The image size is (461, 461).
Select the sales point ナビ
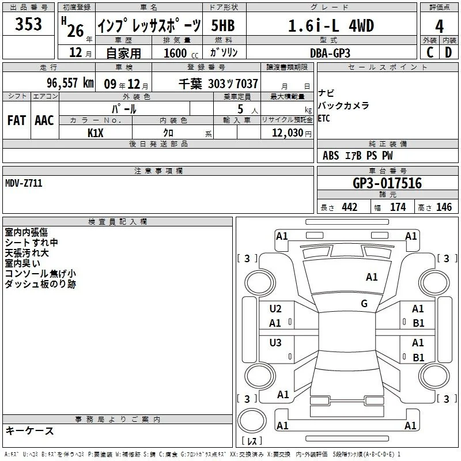326,93
